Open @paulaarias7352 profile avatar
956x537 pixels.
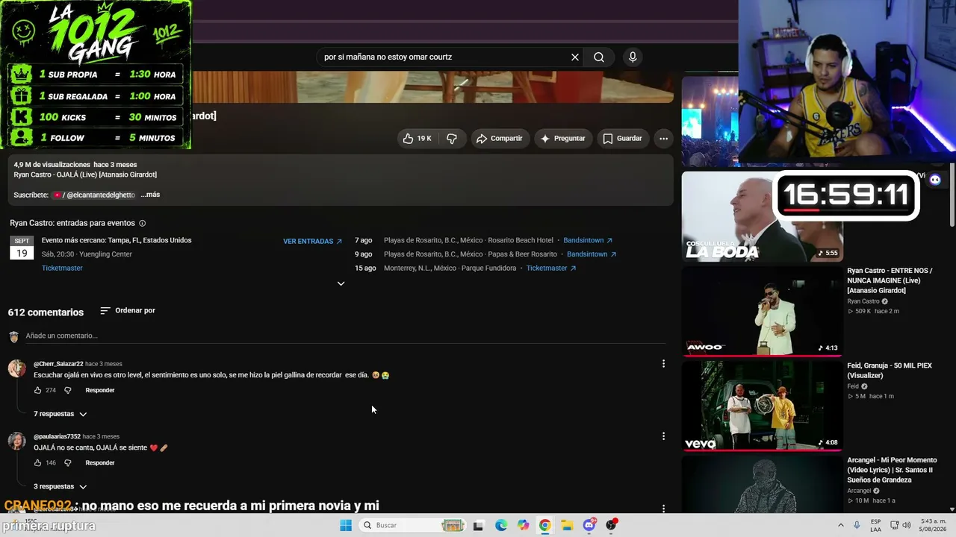17,440
